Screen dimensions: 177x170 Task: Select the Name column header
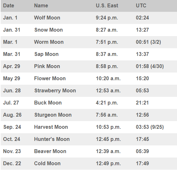(41, 6)
